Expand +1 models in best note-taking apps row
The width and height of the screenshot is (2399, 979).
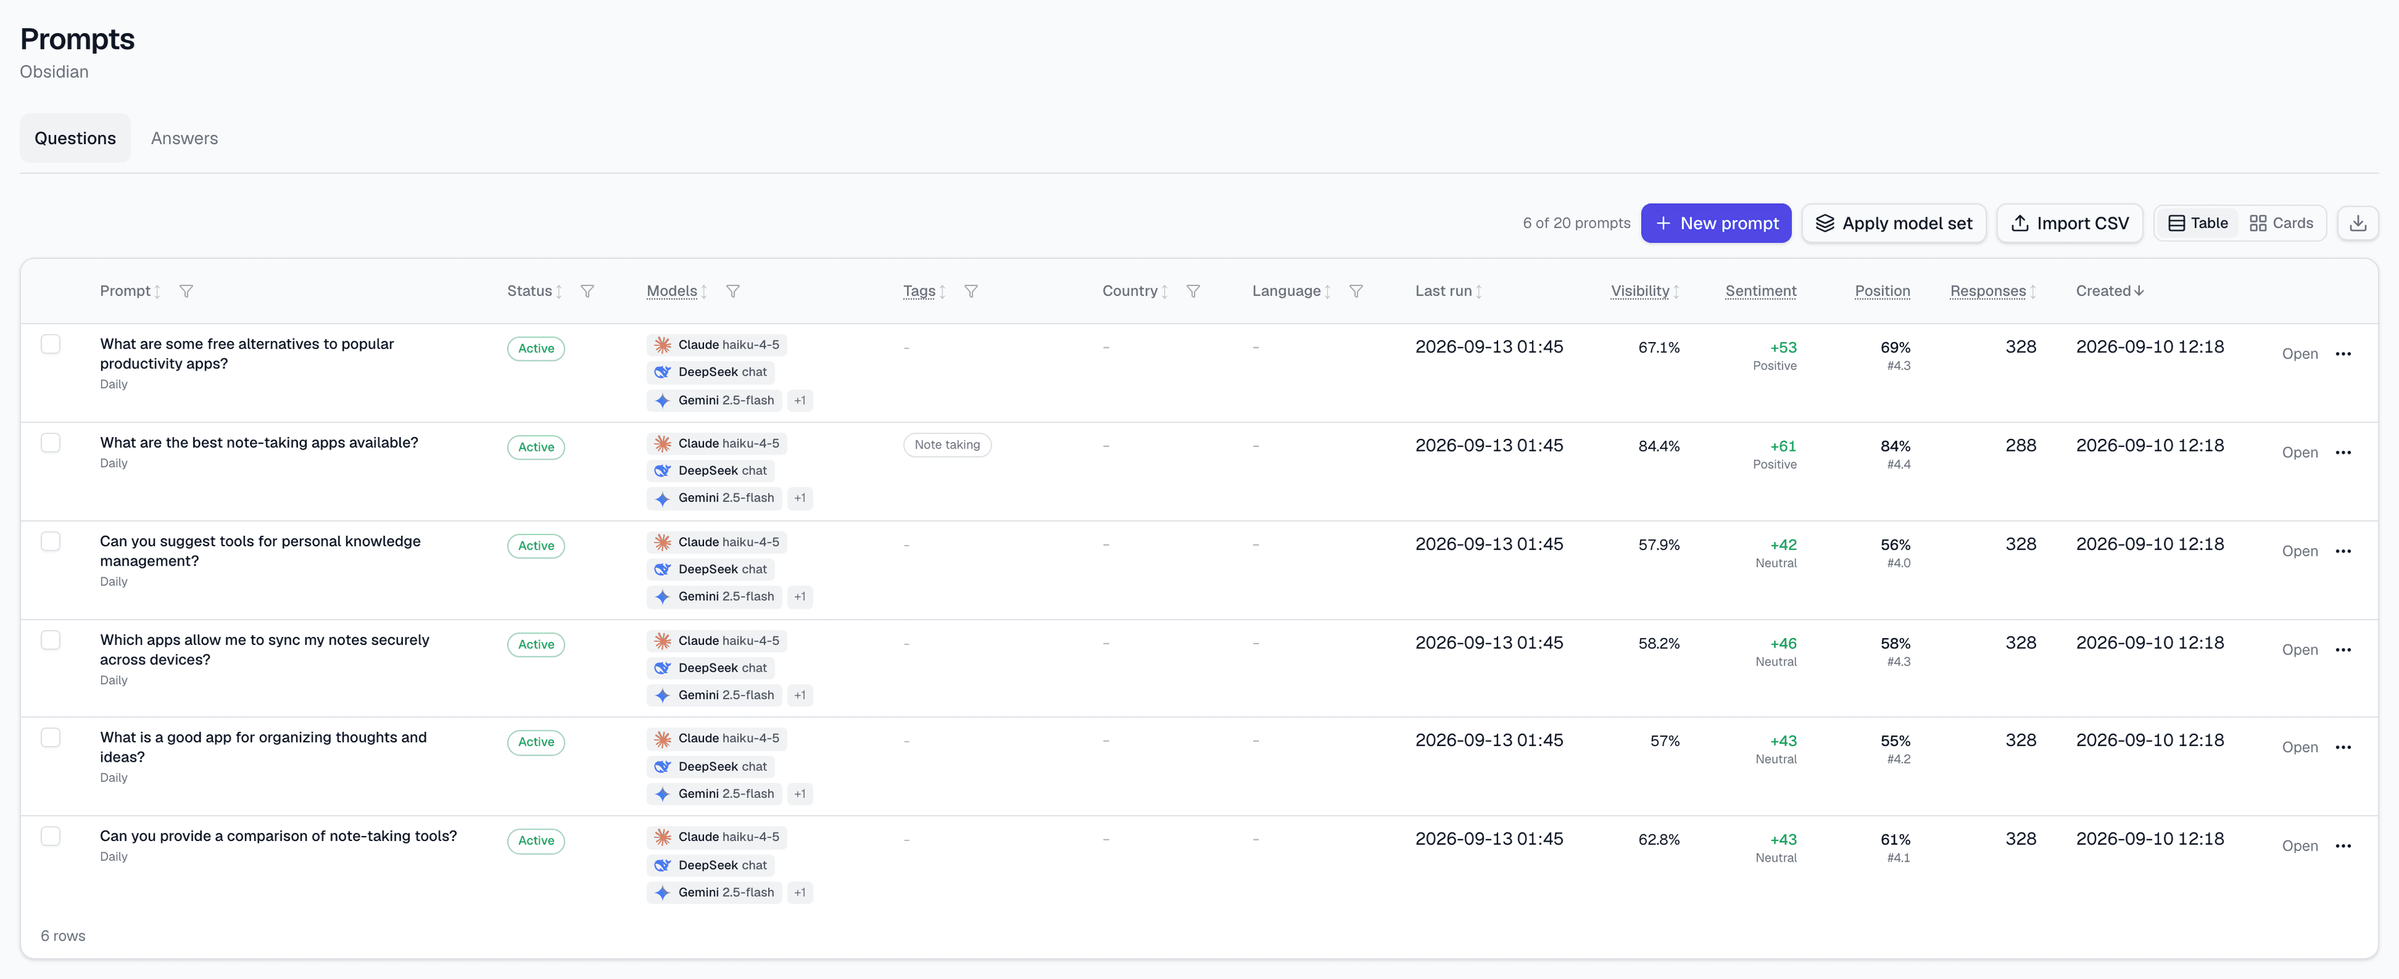(x=800, y=498)
